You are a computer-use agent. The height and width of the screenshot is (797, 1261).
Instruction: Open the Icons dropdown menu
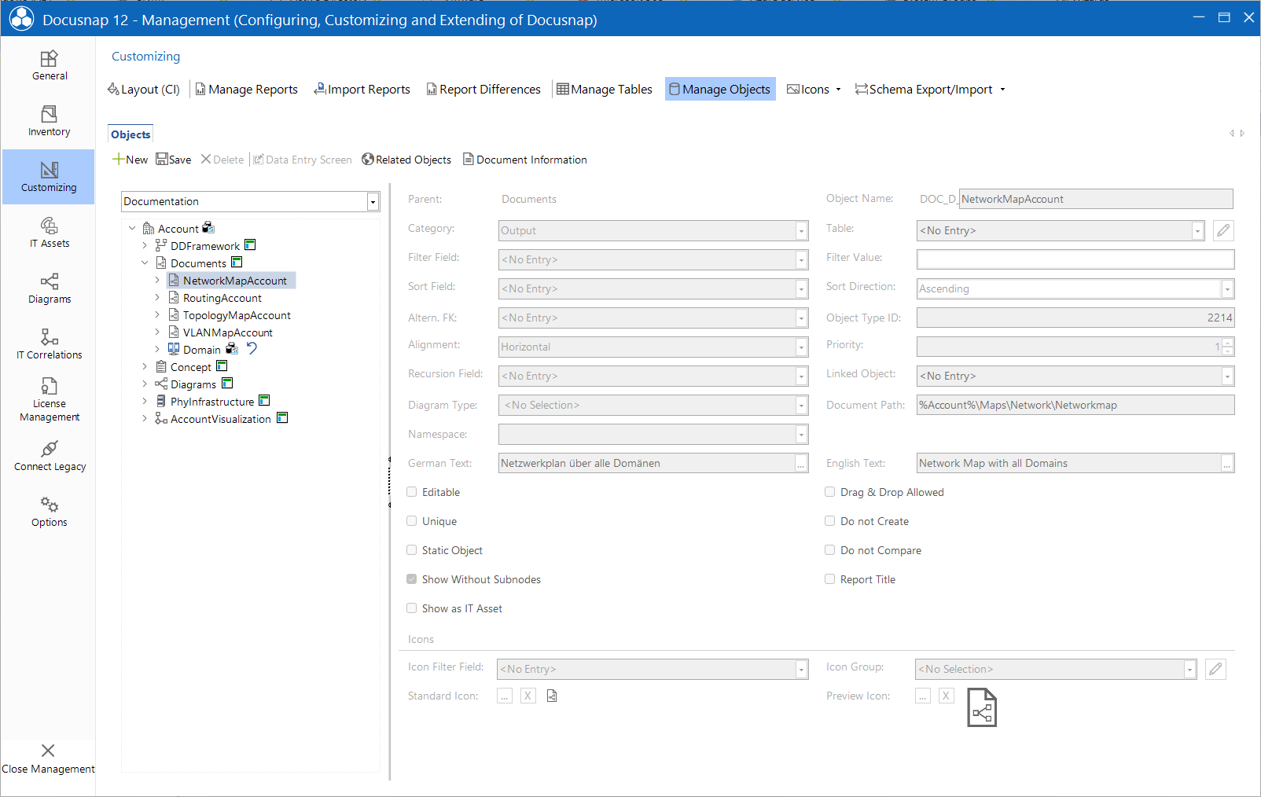click(x=814, y=90)
